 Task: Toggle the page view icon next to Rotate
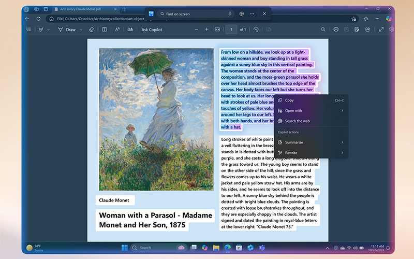(269, 30)
